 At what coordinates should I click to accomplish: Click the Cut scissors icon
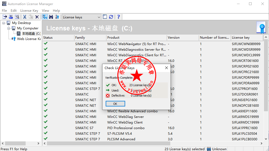pyautogui.click(x=25, y=17)
